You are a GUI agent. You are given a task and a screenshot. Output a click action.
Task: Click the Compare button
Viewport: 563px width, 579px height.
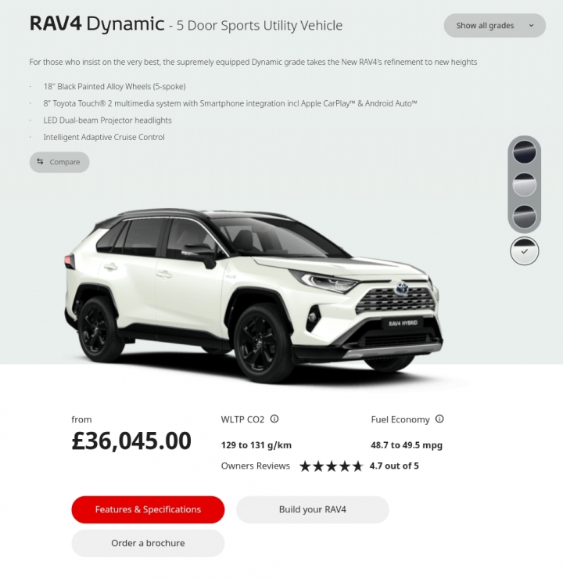[59, 162]
